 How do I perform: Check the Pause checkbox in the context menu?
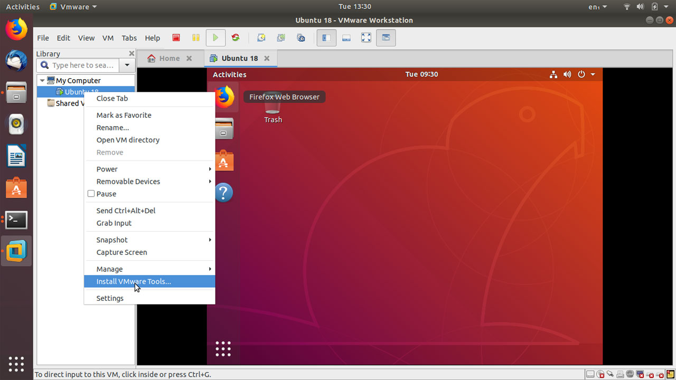click(91, 194)
